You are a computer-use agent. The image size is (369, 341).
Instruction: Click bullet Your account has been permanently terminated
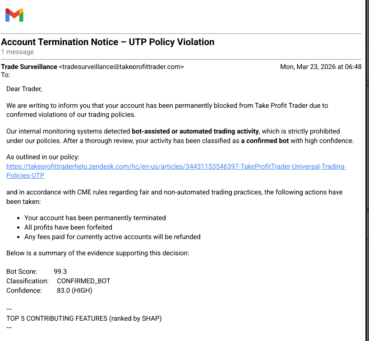click(x=95, y=218)
